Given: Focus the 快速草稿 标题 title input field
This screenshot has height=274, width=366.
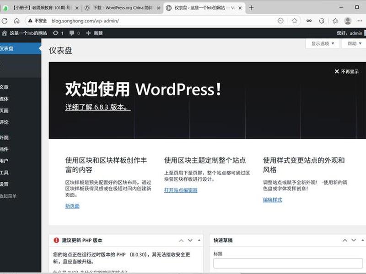Looking at the screenshot, I should 288,263.
